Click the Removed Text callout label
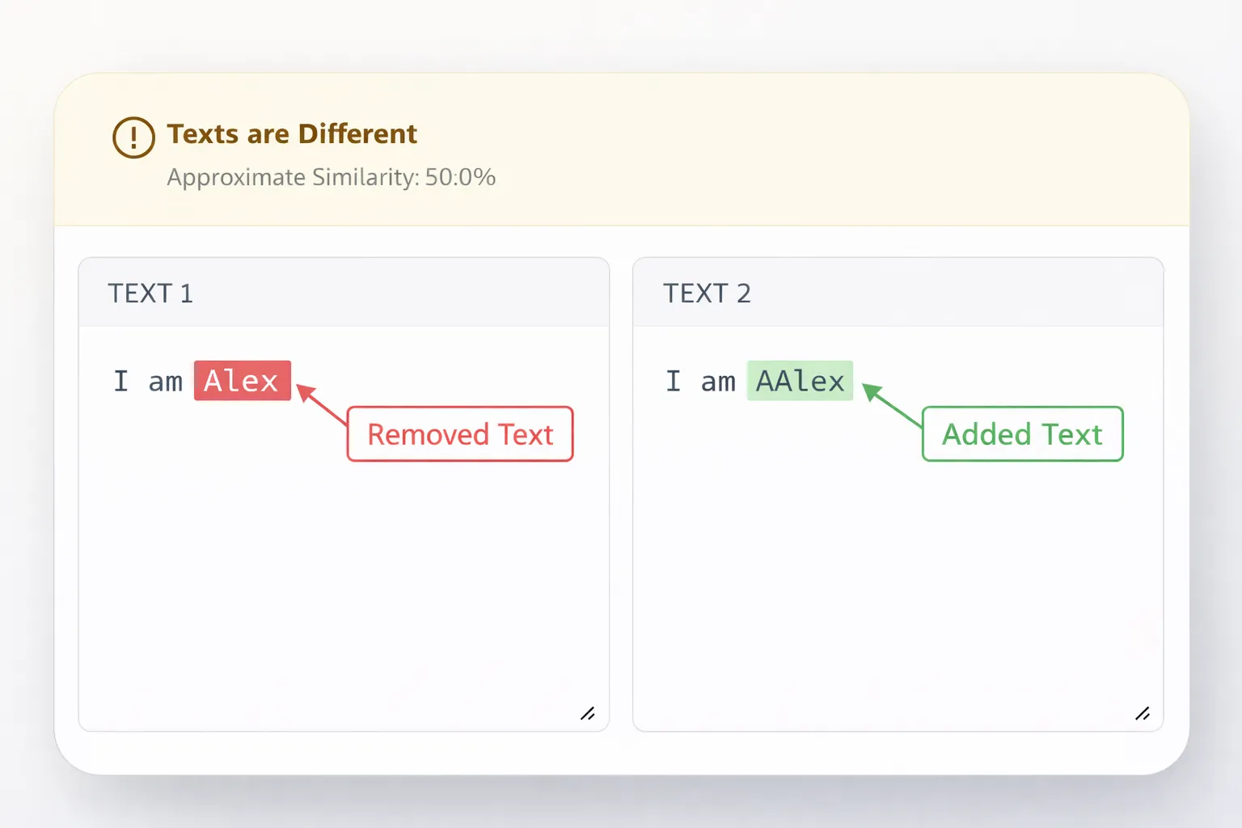This screenshot has width=1242, height=828. [x=459, y=434]
